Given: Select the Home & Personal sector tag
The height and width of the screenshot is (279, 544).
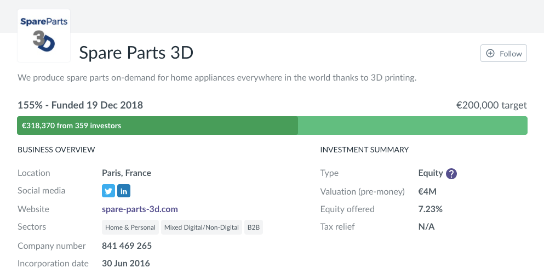Looking at the screenshot, I should click(x=131, y=227).
